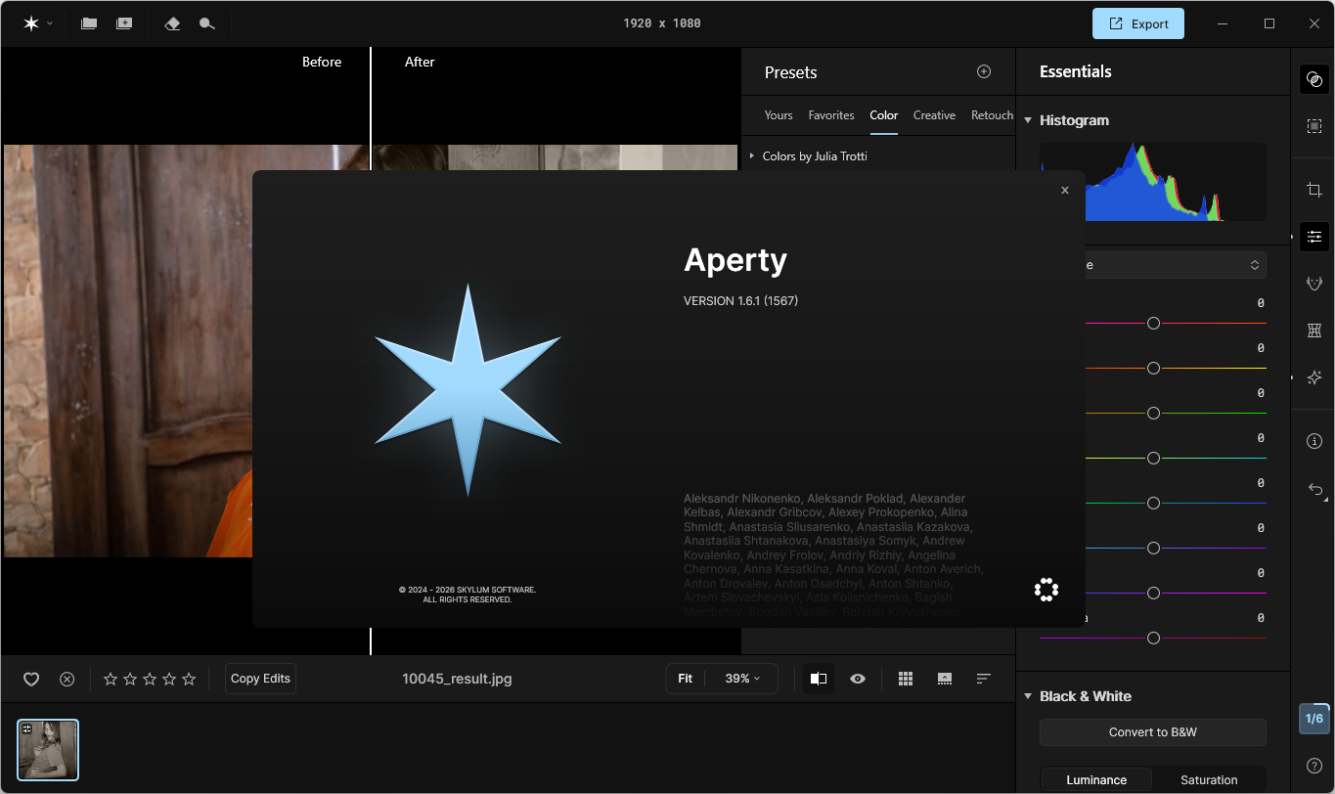Open the sort lines icon in bottom bar
1335x794 pixels.
point(984,679)
